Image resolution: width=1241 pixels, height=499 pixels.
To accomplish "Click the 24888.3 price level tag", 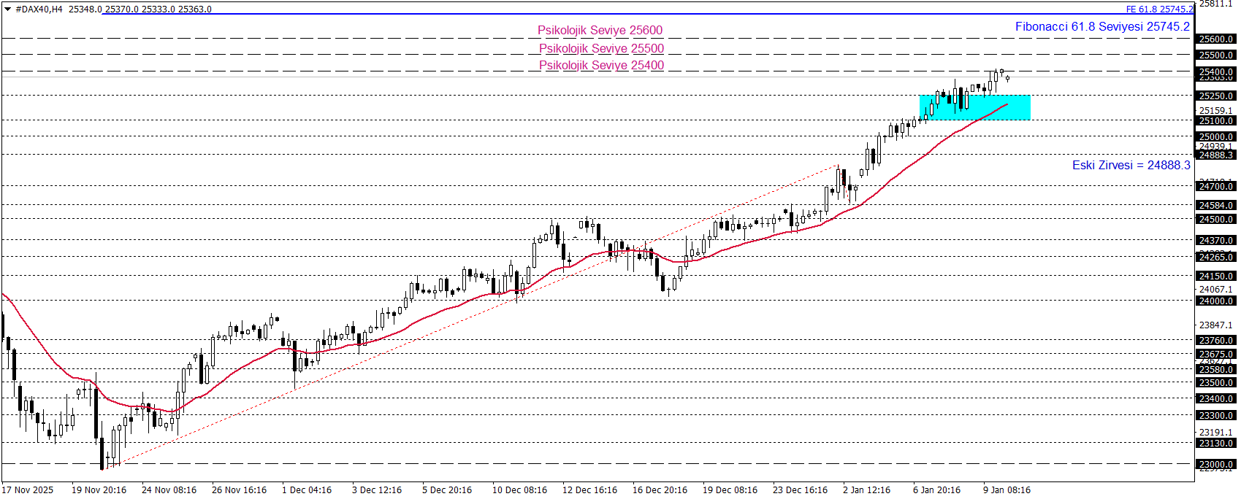I will [1216, 155].
